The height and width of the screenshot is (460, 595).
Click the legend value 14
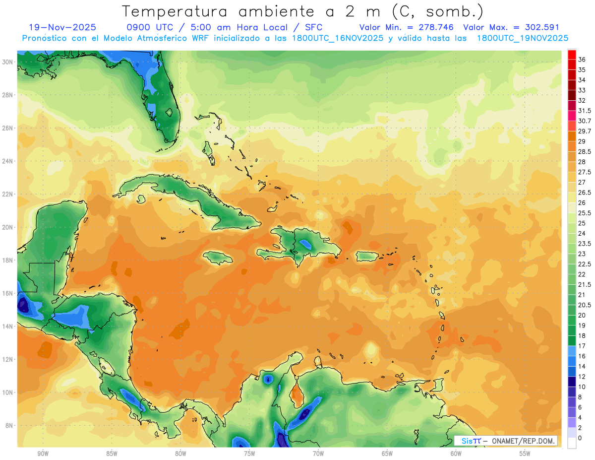[582, 366]
